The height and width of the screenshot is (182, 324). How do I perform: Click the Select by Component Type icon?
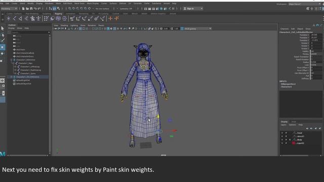tap(59, 9)
